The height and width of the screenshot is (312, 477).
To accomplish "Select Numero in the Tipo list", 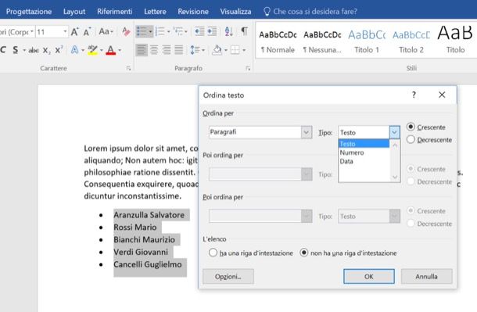I will (x=364, y=152).
